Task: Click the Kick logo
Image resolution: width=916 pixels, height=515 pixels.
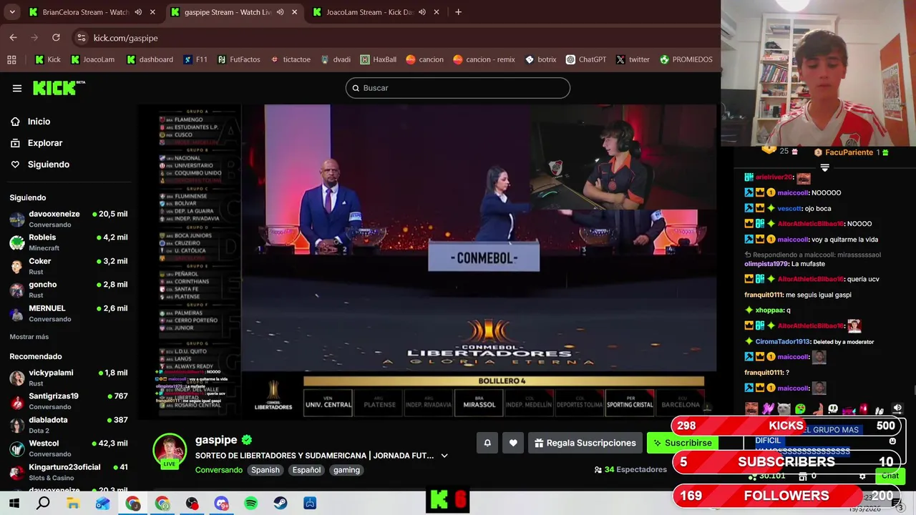Action: (59, 88)
